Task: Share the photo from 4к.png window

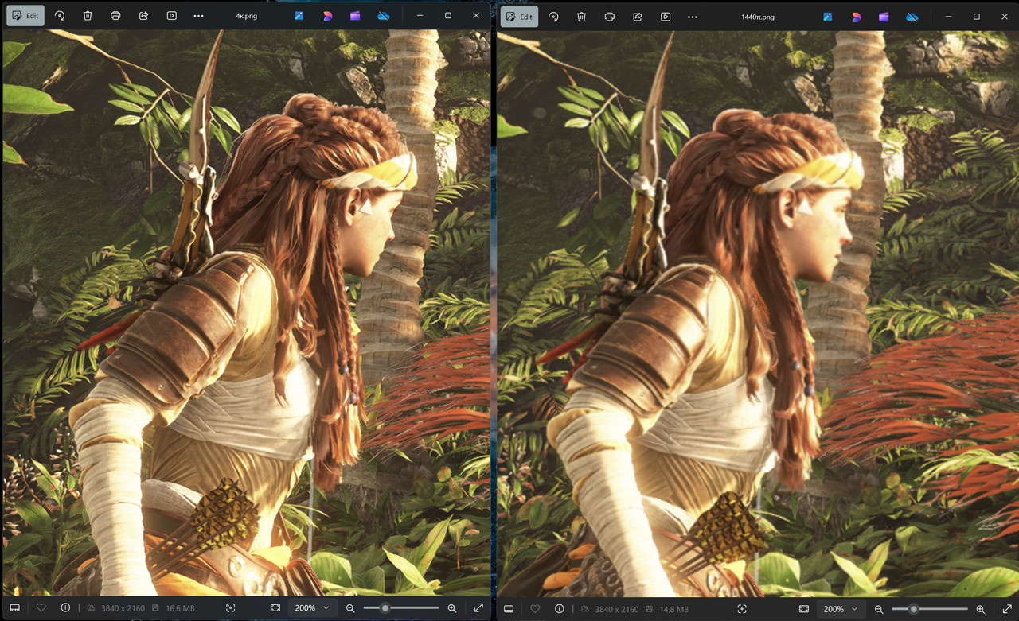Action: [x=143, y=16]
